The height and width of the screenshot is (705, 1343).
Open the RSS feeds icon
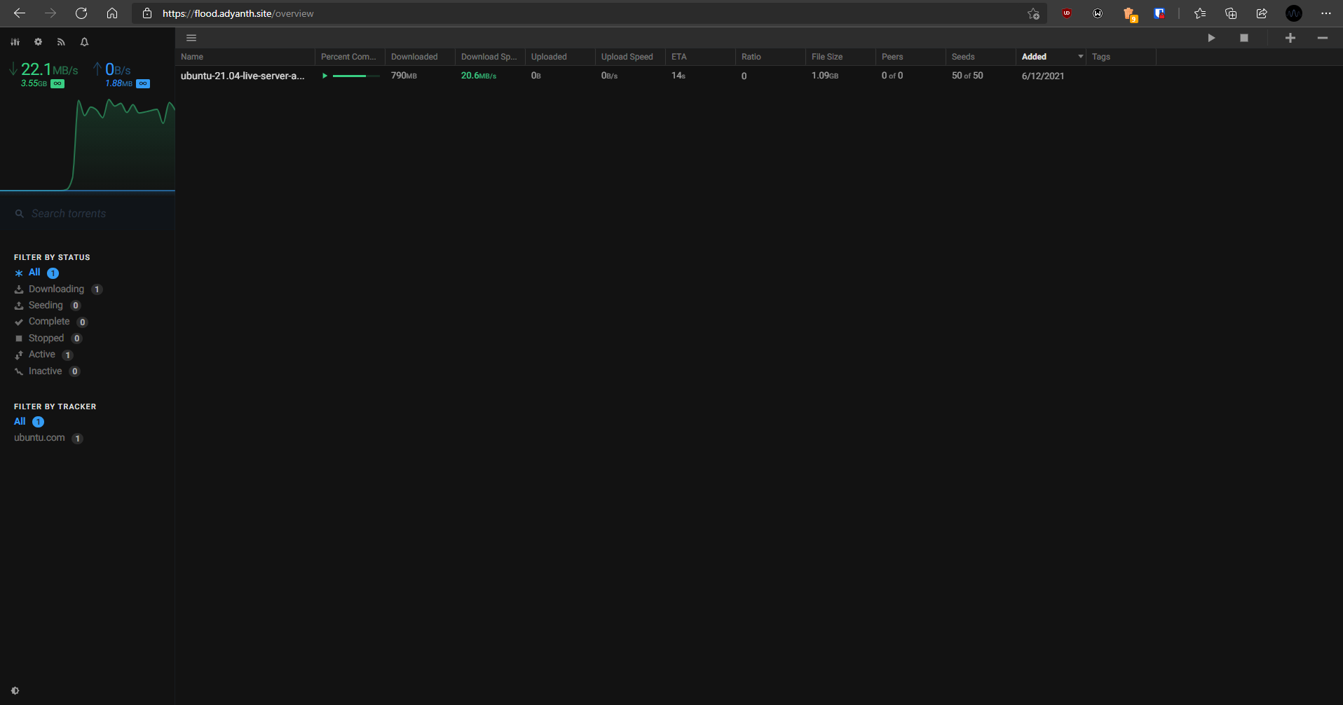pyautogui.click(x=61, y=42)
